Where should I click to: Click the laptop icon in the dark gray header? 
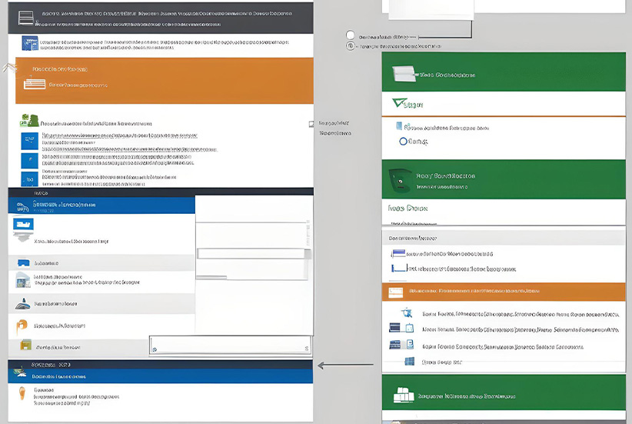tap(26, 15)
